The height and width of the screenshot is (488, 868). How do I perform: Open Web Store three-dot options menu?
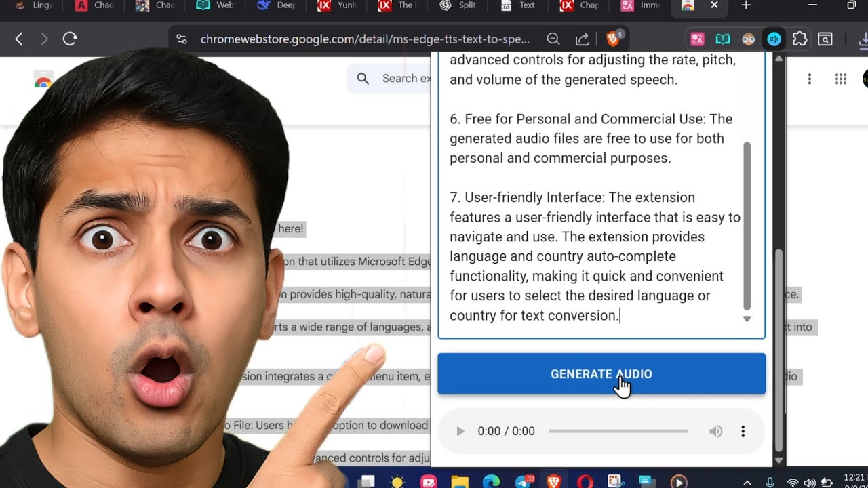[809, 79]
